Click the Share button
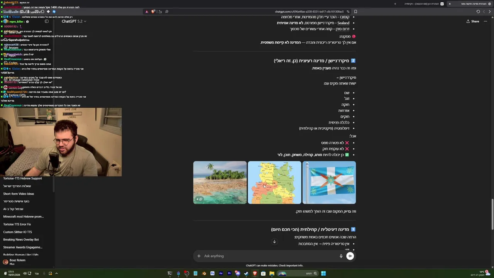 click(x=472, y=21)
